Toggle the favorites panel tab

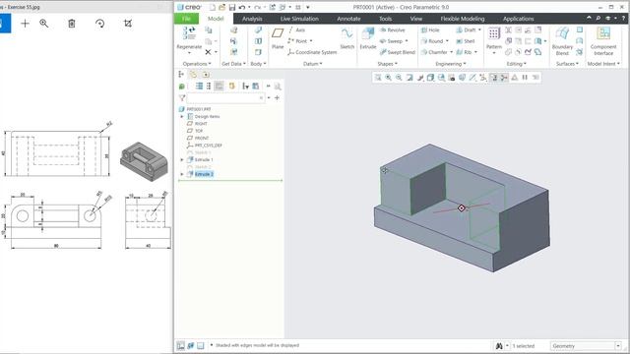[206, 75]
